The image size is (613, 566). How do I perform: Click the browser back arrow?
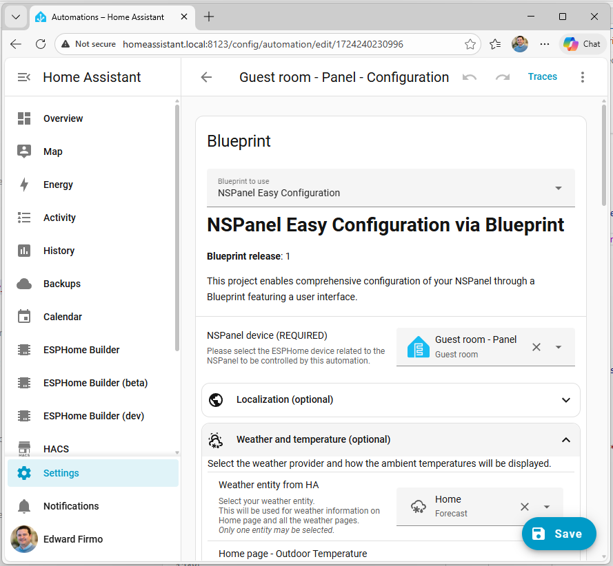[16, 44]
